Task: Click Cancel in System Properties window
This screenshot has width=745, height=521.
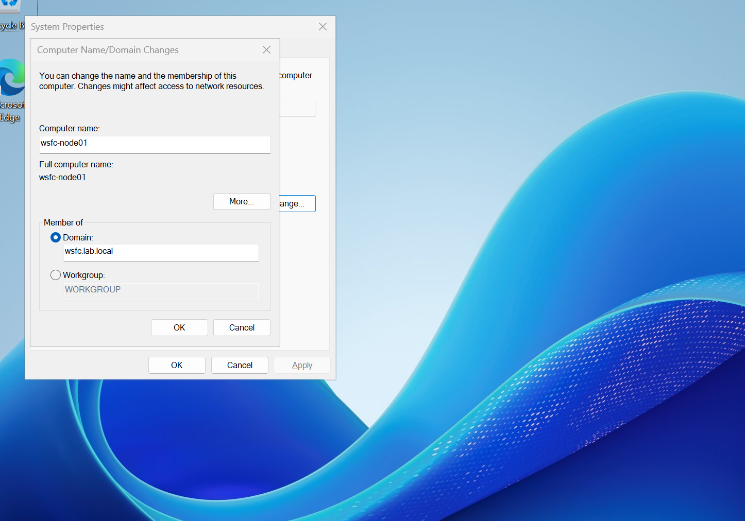Action: coord(240,365)
